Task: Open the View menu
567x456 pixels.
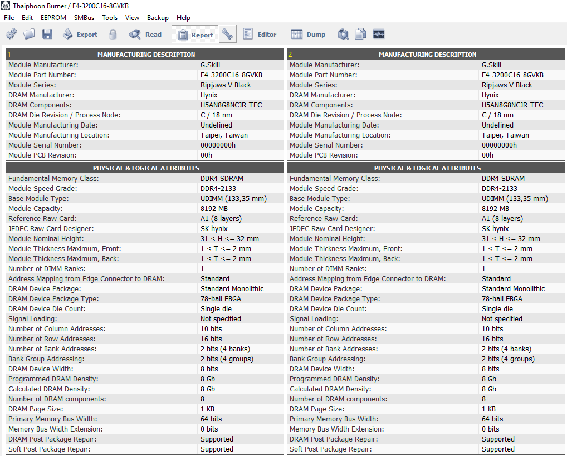Action: pos(132,18)
